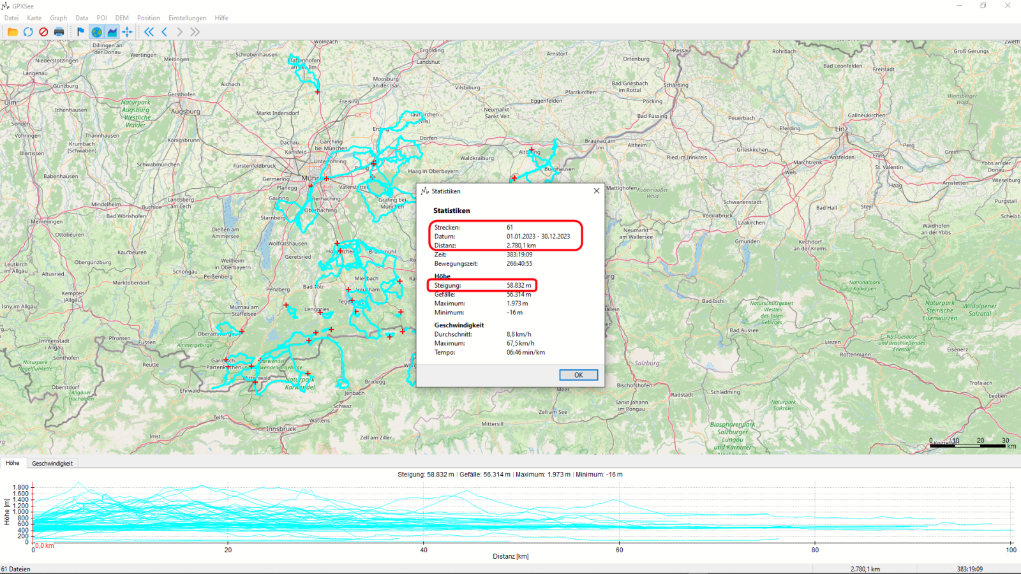Select the Gefälle value 56.314 m in dialog
Image resolution: width=1021 pixels, height=574 pixels.
[519, 294]
